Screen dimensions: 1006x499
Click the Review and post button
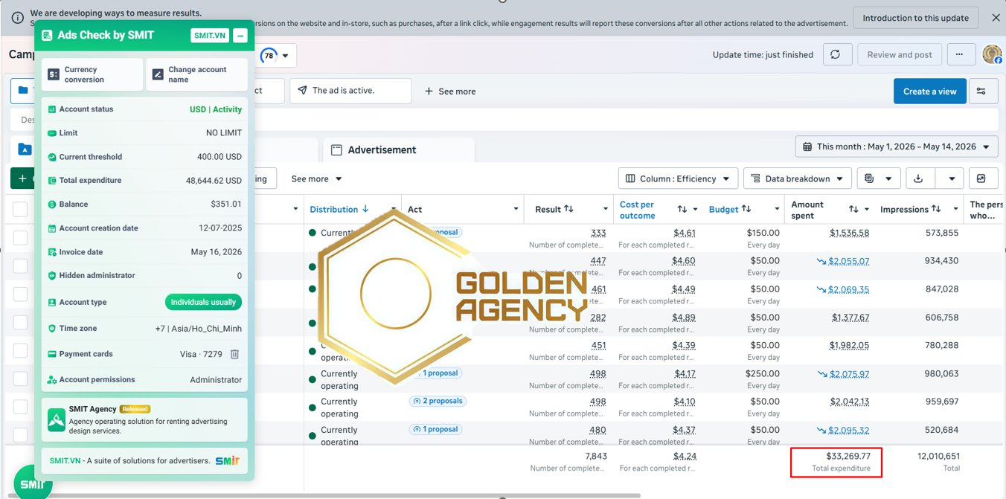(x=900, y=54)
